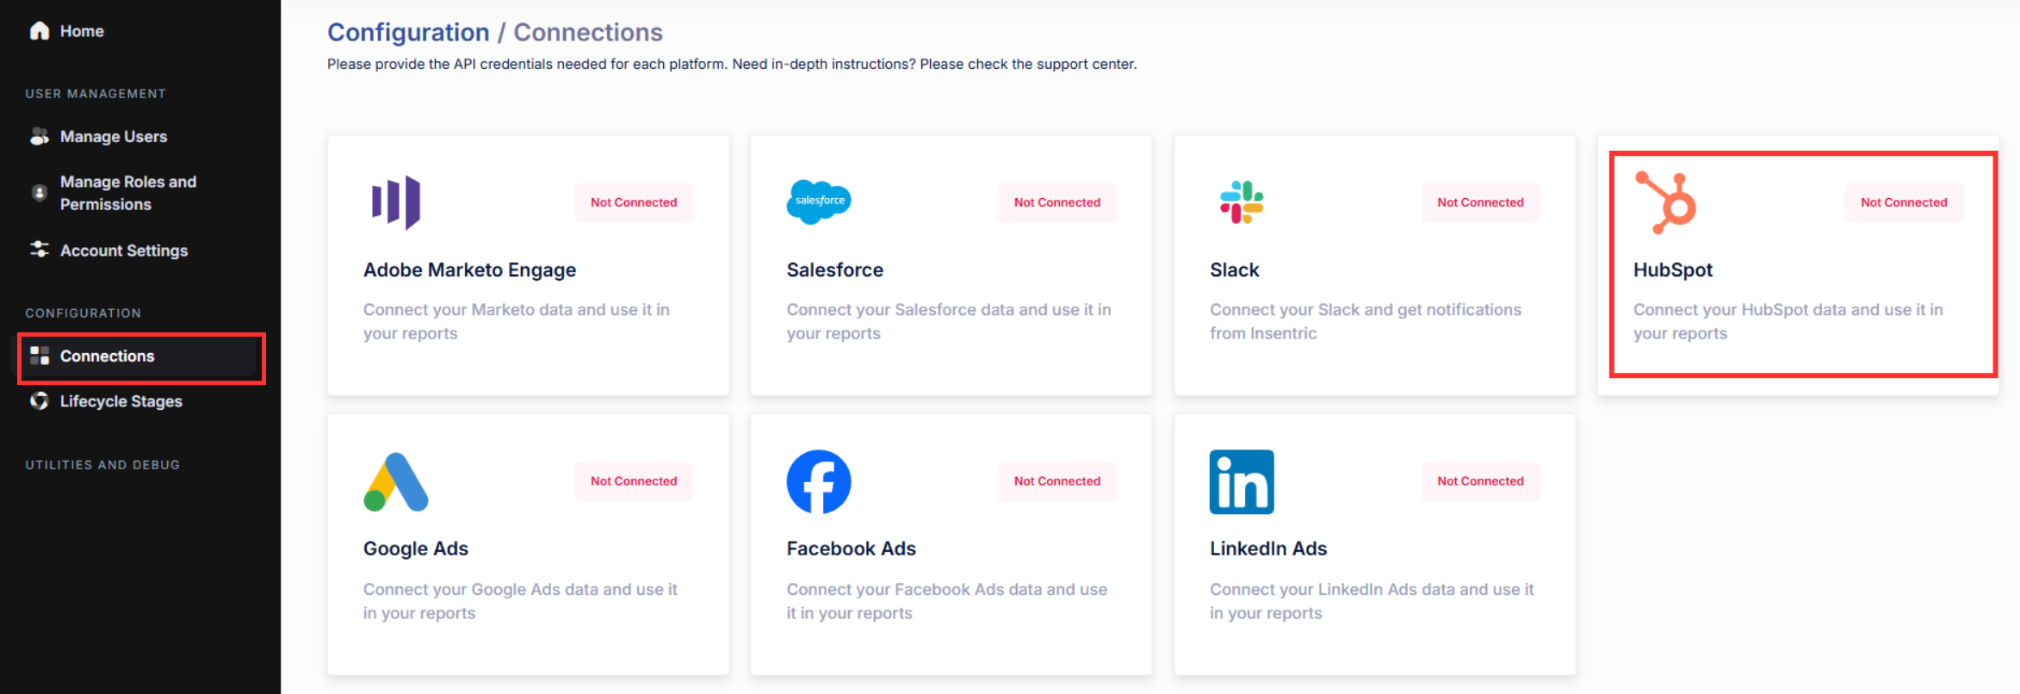Click the Manage Users people icon
The image size is (2020, 694).
[x=40, y=137]
